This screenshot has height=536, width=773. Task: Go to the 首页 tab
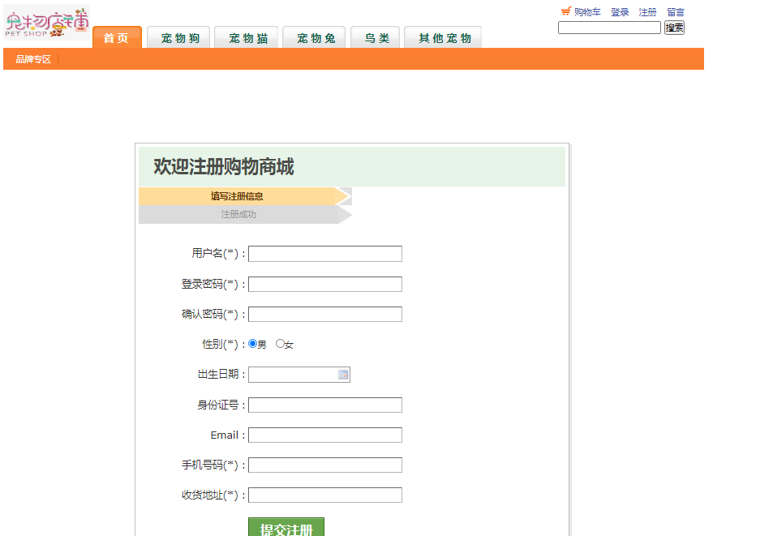(x=117, y=37)
